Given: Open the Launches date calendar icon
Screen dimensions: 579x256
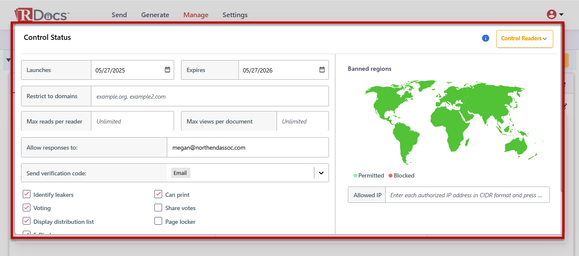Looking at the screenshot, I should coord(167,70).
